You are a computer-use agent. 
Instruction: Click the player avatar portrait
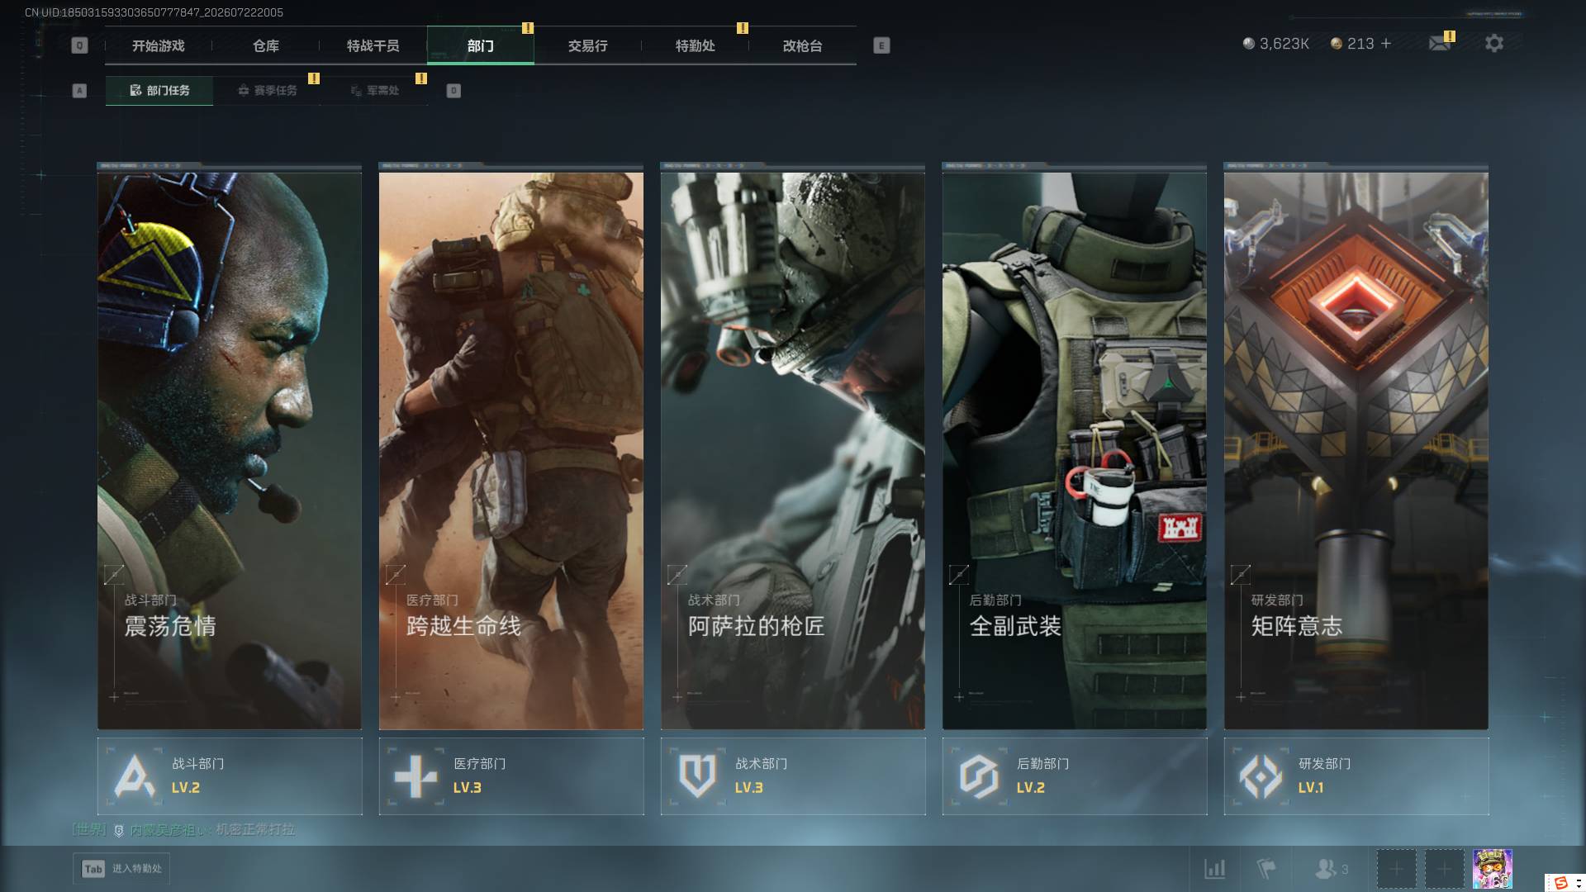pos(1493,869)
